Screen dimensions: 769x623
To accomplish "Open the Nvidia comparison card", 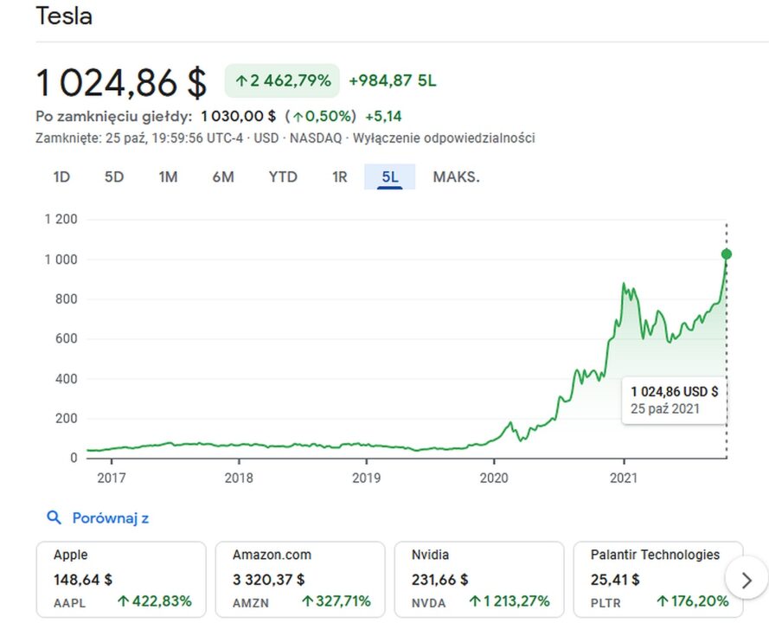I will (479, 580).
